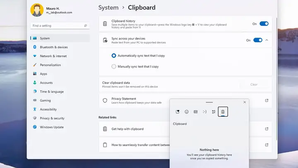
Task: Click the Bluetooth icon in sidebar
Action: coord(35,47)
